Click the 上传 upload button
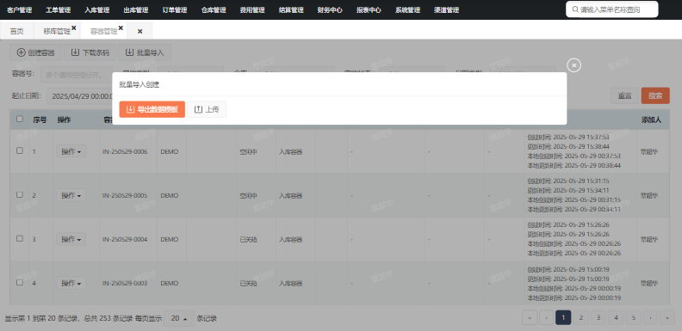The image size is (682, 331). 207,109
